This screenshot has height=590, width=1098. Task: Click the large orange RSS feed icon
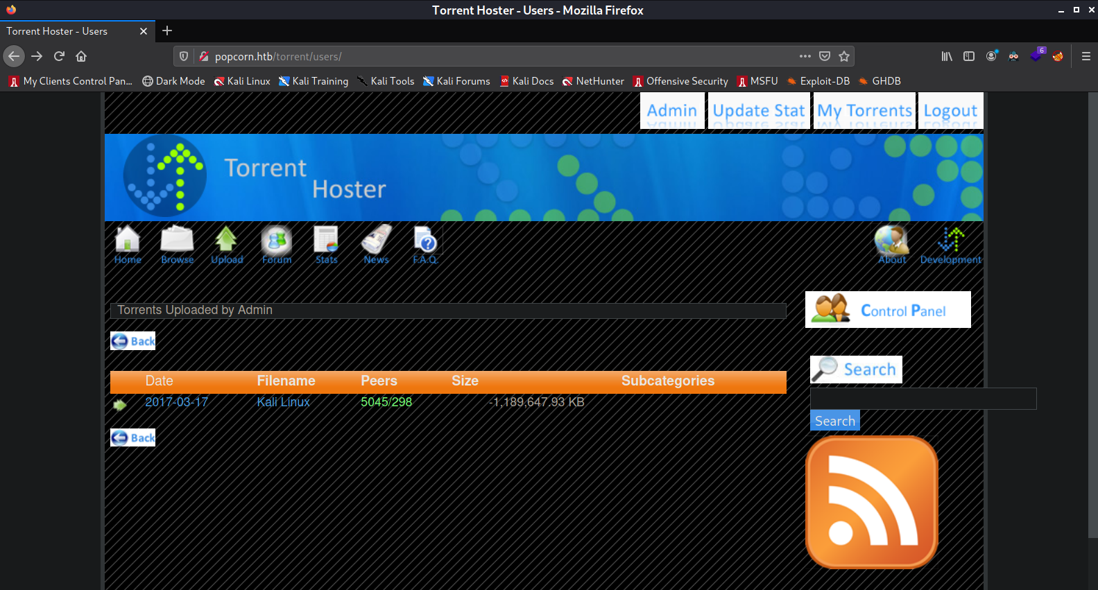coord(872,502)
